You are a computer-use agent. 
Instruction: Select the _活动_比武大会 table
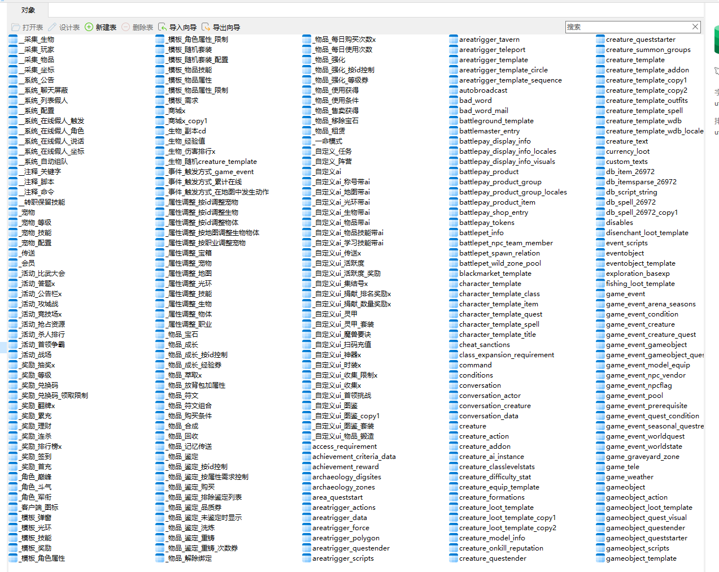(42, 274)
